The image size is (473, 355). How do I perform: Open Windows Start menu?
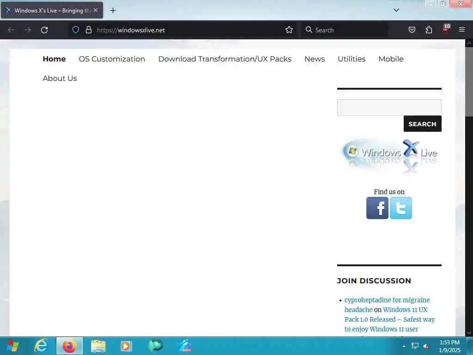12,346
